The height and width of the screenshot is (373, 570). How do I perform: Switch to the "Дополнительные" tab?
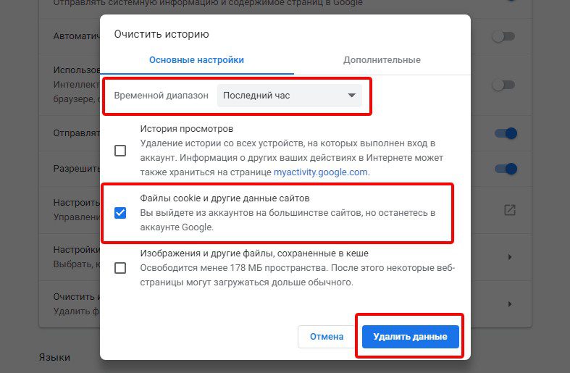click(382, 60)
